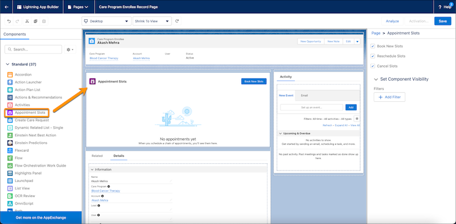
Task: Click the New Opportunity button
Action: (311, 42)
